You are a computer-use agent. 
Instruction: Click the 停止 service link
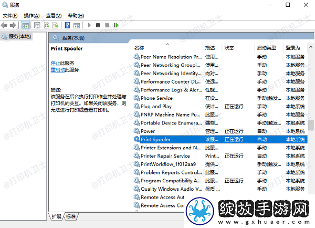[56, 63]
